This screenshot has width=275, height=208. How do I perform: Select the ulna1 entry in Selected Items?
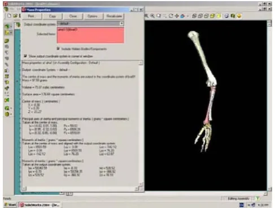coord(67,29)
